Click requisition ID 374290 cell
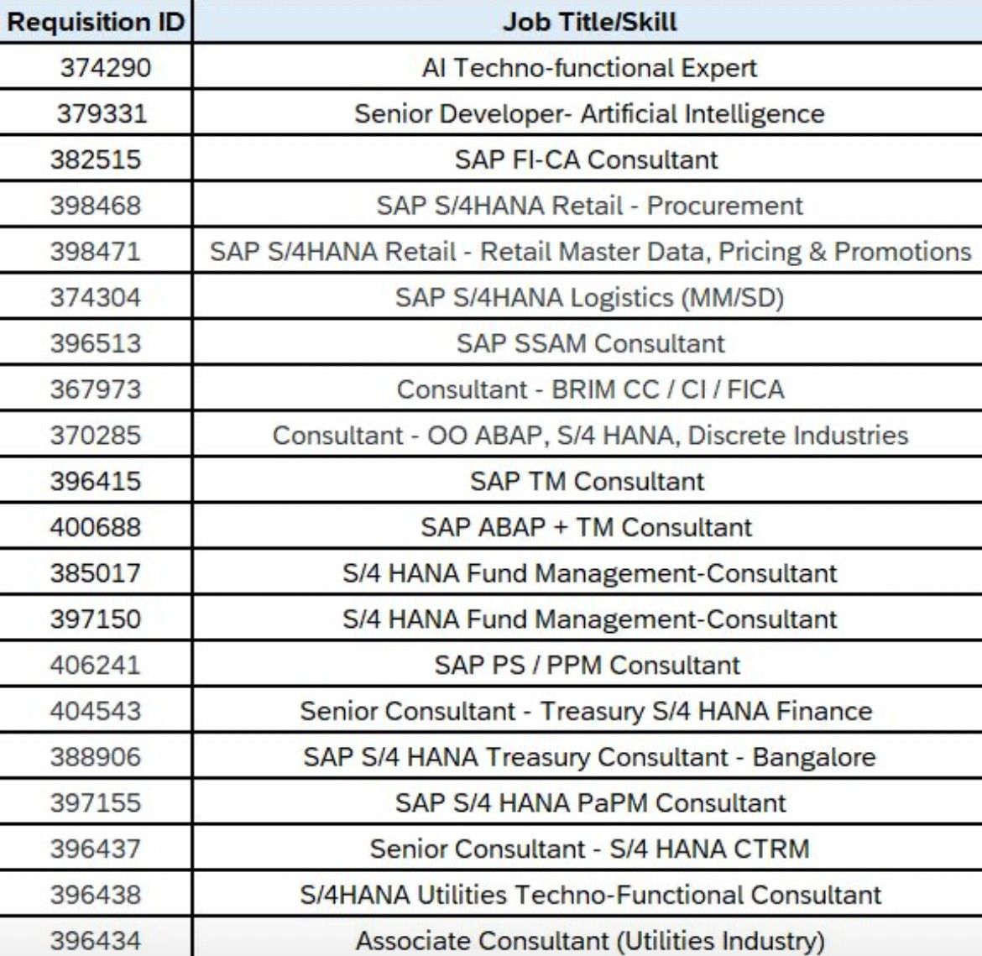The image size is (982, 956). tap(95, 66)
